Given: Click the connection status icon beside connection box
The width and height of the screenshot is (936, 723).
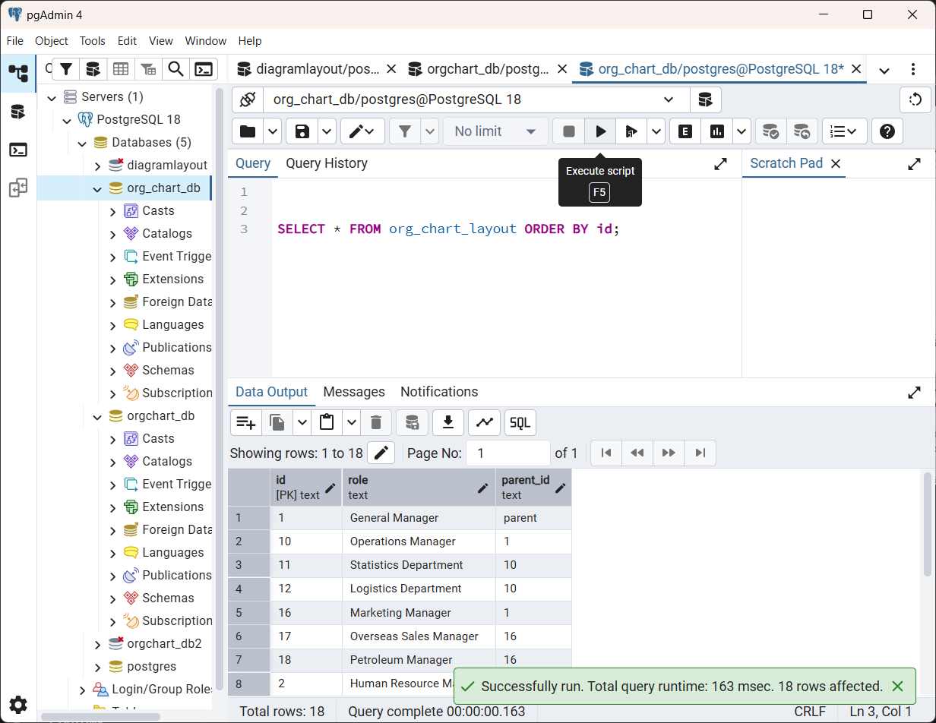Looking at the screenshot, I should point(247,99).
